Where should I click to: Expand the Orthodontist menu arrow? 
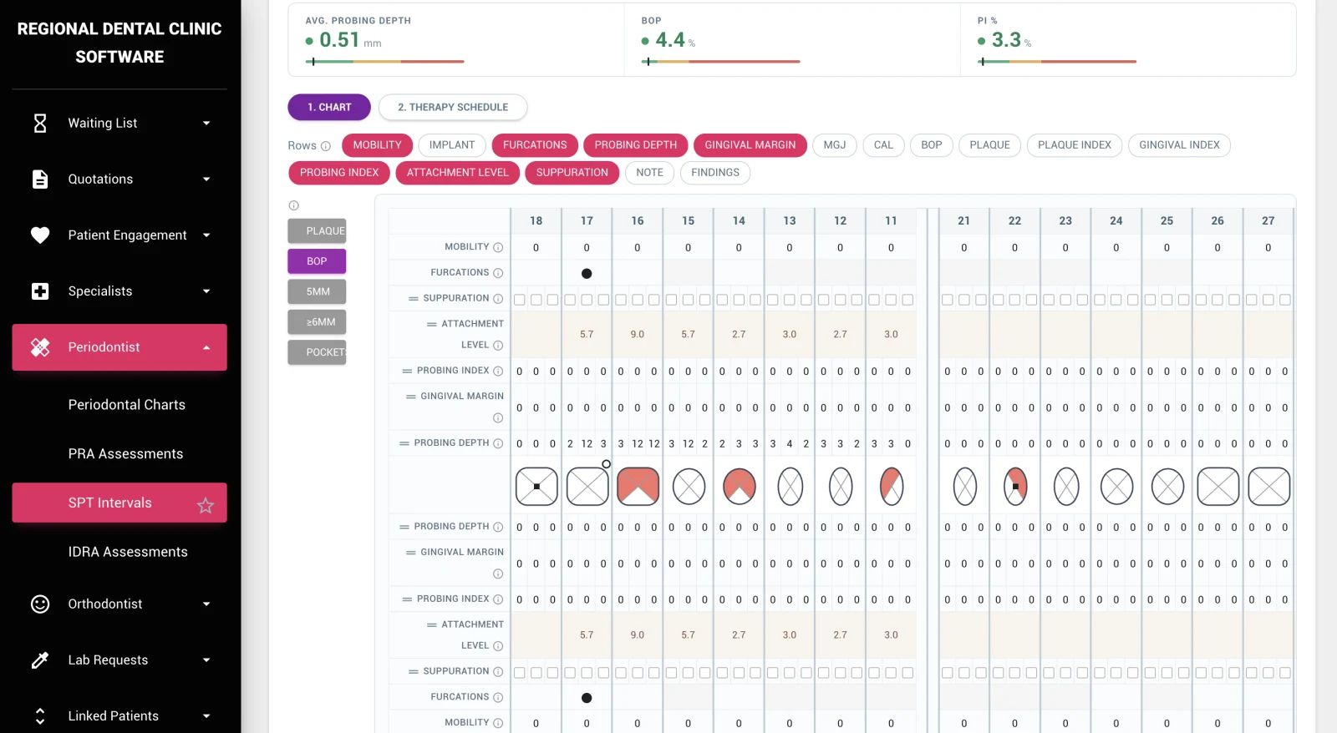click(206, 604)
